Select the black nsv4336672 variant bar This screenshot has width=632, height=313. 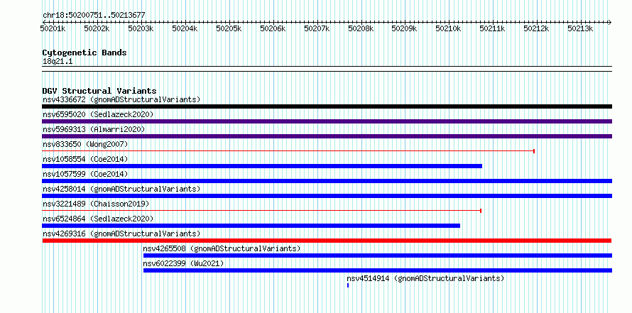327,106
